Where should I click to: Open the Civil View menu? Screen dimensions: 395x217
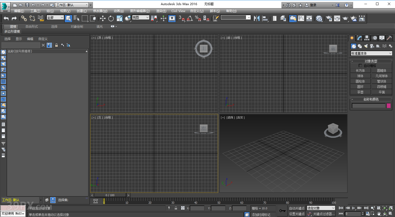[178, 11]
